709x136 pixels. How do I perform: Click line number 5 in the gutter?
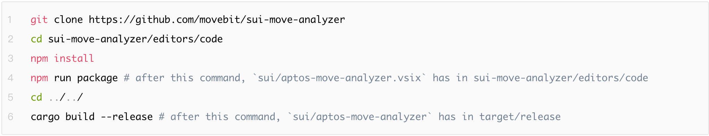(x=10, y=97)
